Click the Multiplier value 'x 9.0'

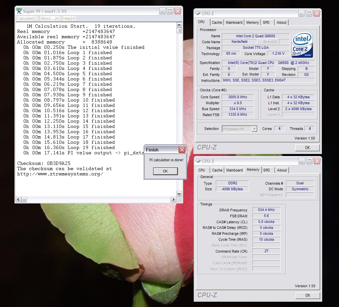238,103
